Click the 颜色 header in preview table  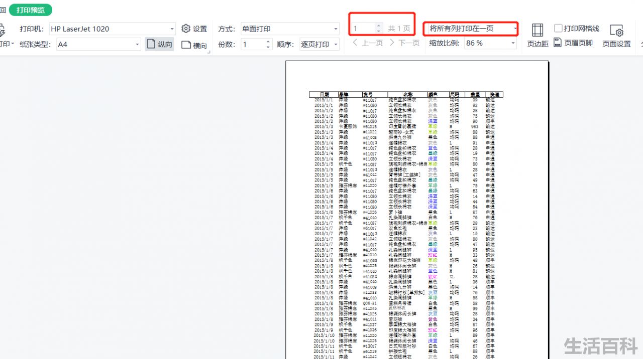coord(433,94)
